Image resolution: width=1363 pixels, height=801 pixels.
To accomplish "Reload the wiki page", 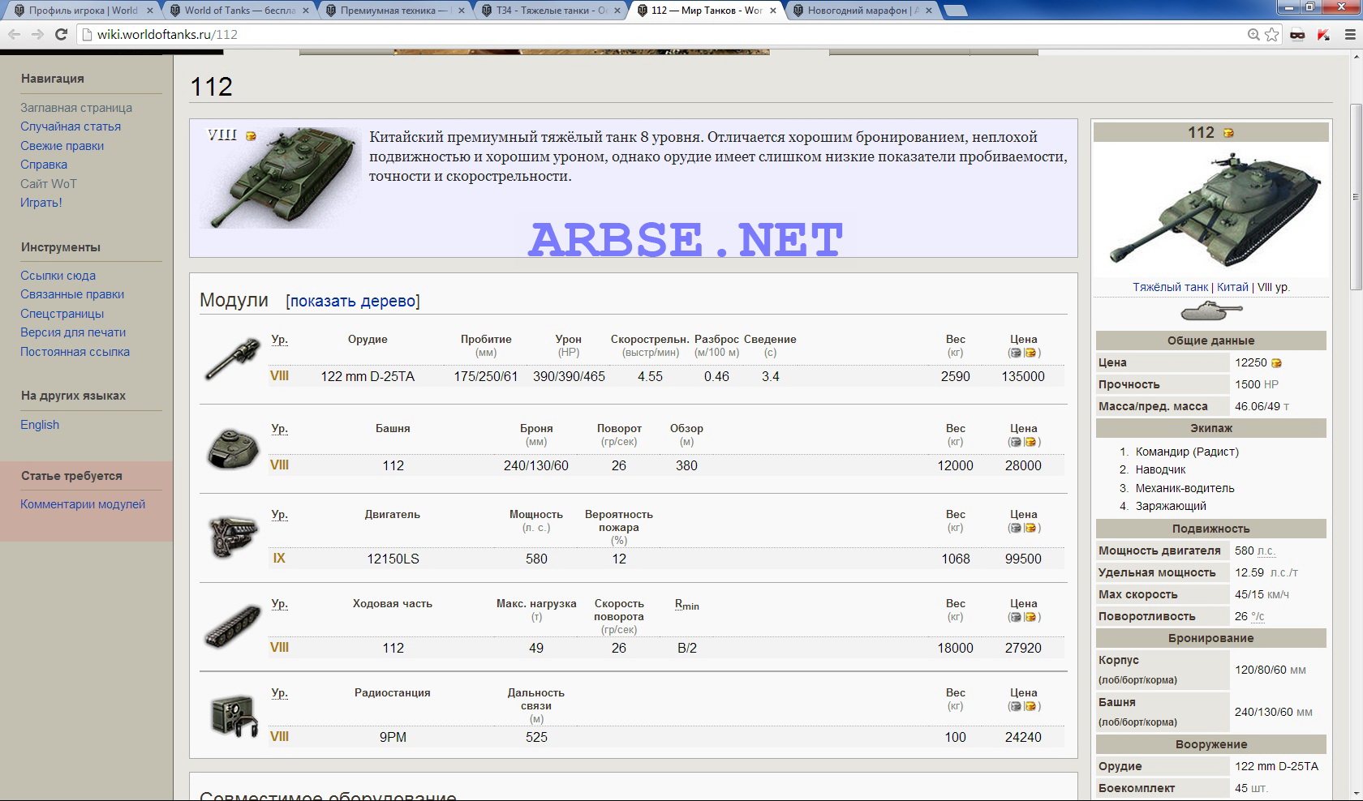I will tap(61, 35).
